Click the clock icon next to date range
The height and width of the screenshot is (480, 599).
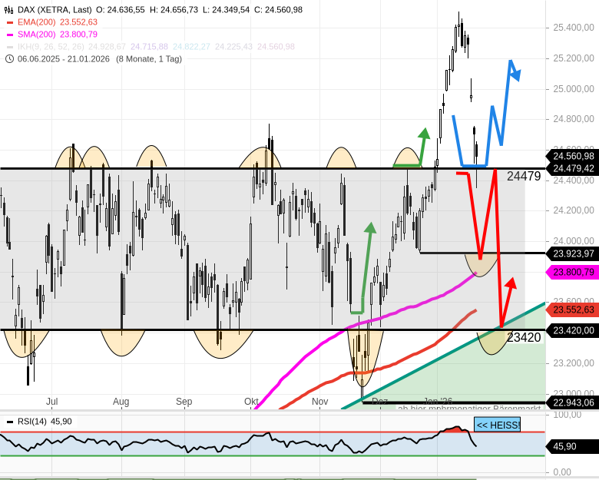point(9,58)
